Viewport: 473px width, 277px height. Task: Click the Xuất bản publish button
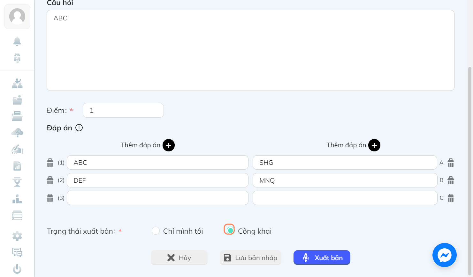pyautogui.click(x=322, y=258)
